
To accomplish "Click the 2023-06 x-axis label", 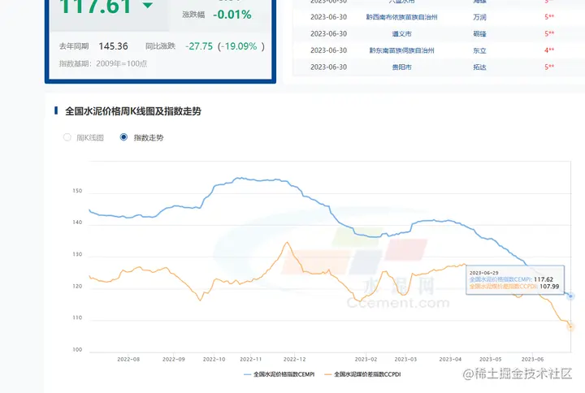I will pyautogui.click(x=532, y=360).
